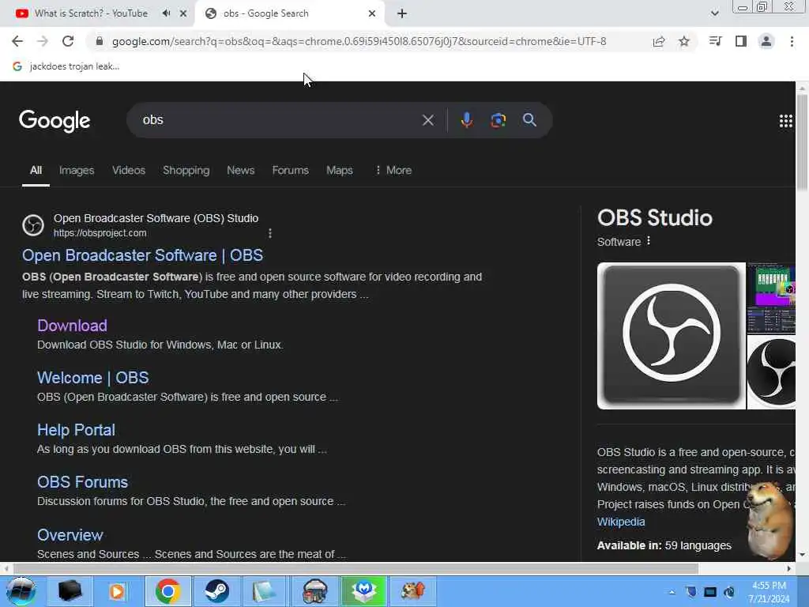Open the tab search chevron

pos(714,13)
